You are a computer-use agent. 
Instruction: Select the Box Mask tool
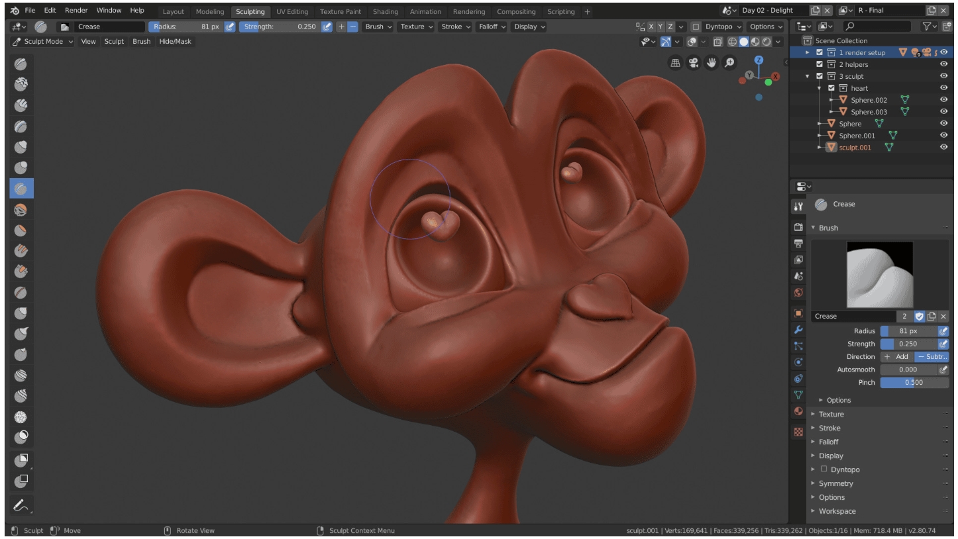click(x=21, y=460)
